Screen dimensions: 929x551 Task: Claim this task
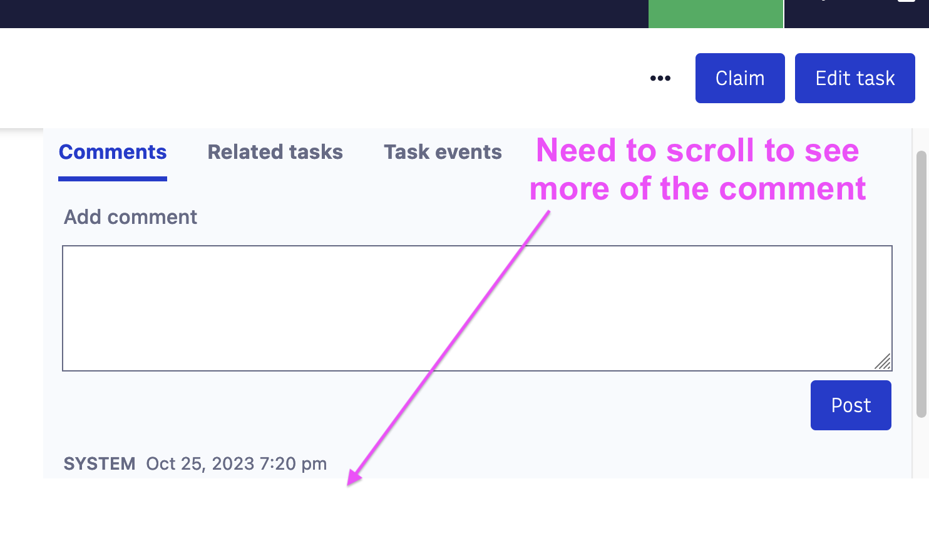pos(740,78)
